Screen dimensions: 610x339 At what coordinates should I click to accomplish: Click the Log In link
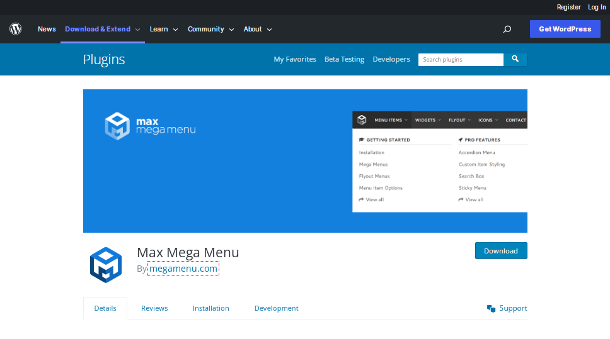[596, 7]
